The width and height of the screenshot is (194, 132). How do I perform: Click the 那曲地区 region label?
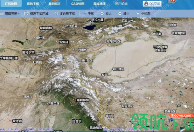[170, 111]
